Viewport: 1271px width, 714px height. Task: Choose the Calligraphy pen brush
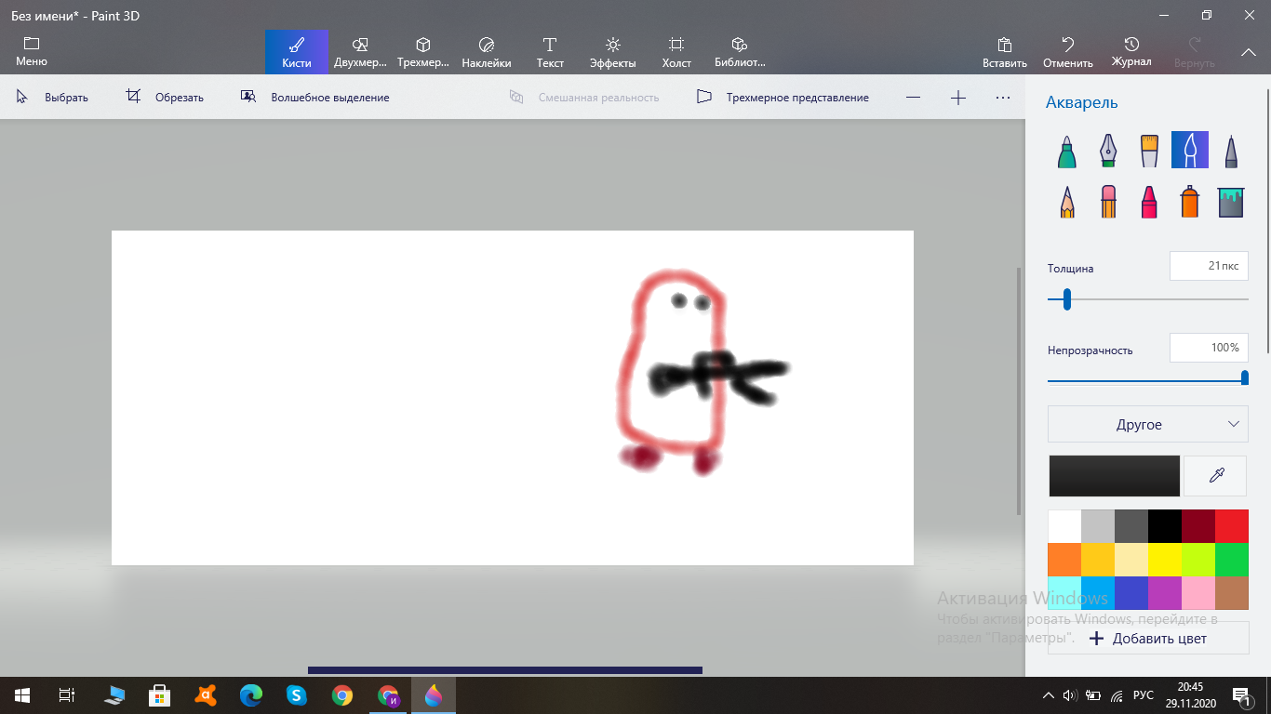(x=1107, y=150)
